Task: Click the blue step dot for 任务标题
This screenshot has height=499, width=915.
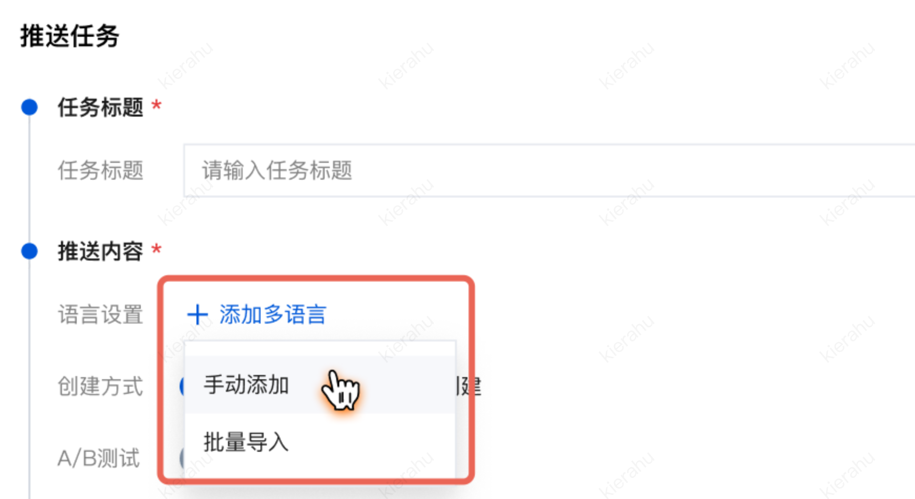Action: (x=29, y=107)
